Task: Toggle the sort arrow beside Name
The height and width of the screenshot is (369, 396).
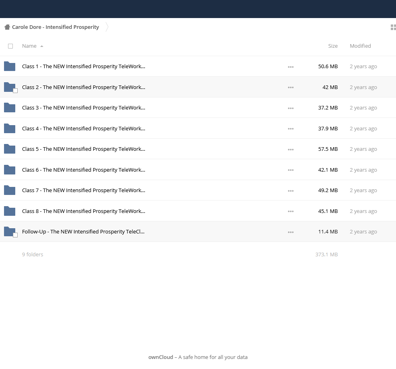Action: point(42,46)
